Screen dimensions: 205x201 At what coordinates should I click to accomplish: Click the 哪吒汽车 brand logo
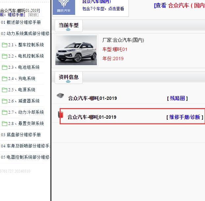pyautogui.click(x=64, y=7)
